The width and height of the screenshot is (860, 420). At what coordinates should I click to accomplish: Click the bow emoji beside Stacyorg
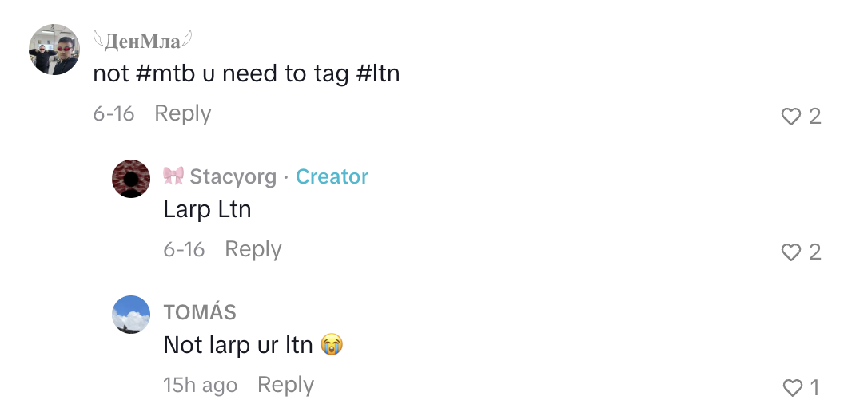point(173,176)
